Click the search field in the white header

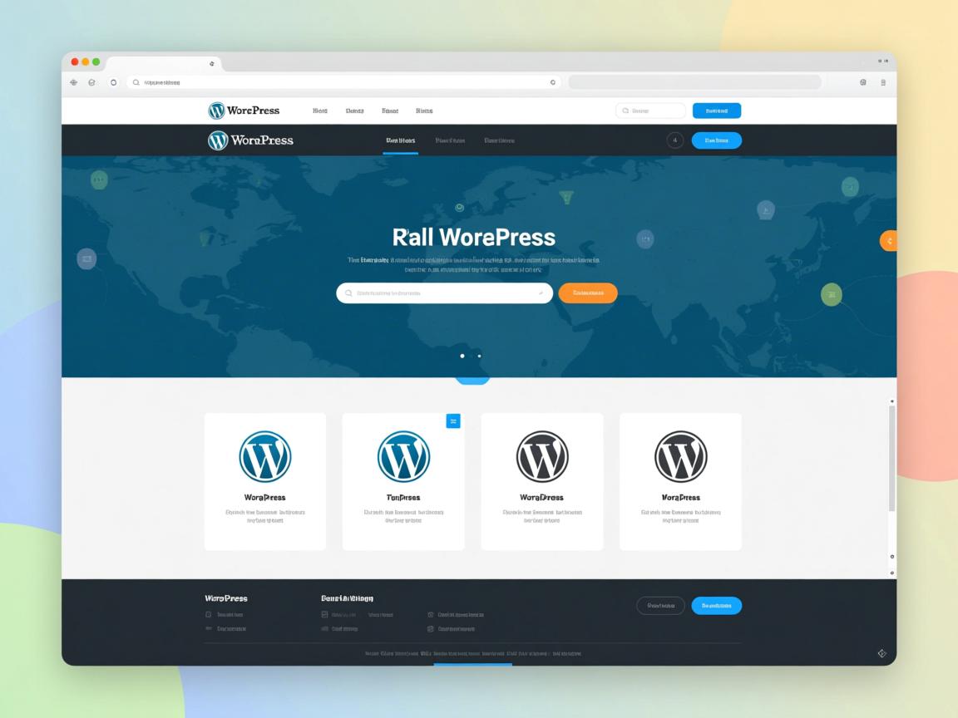click(650, 111)
